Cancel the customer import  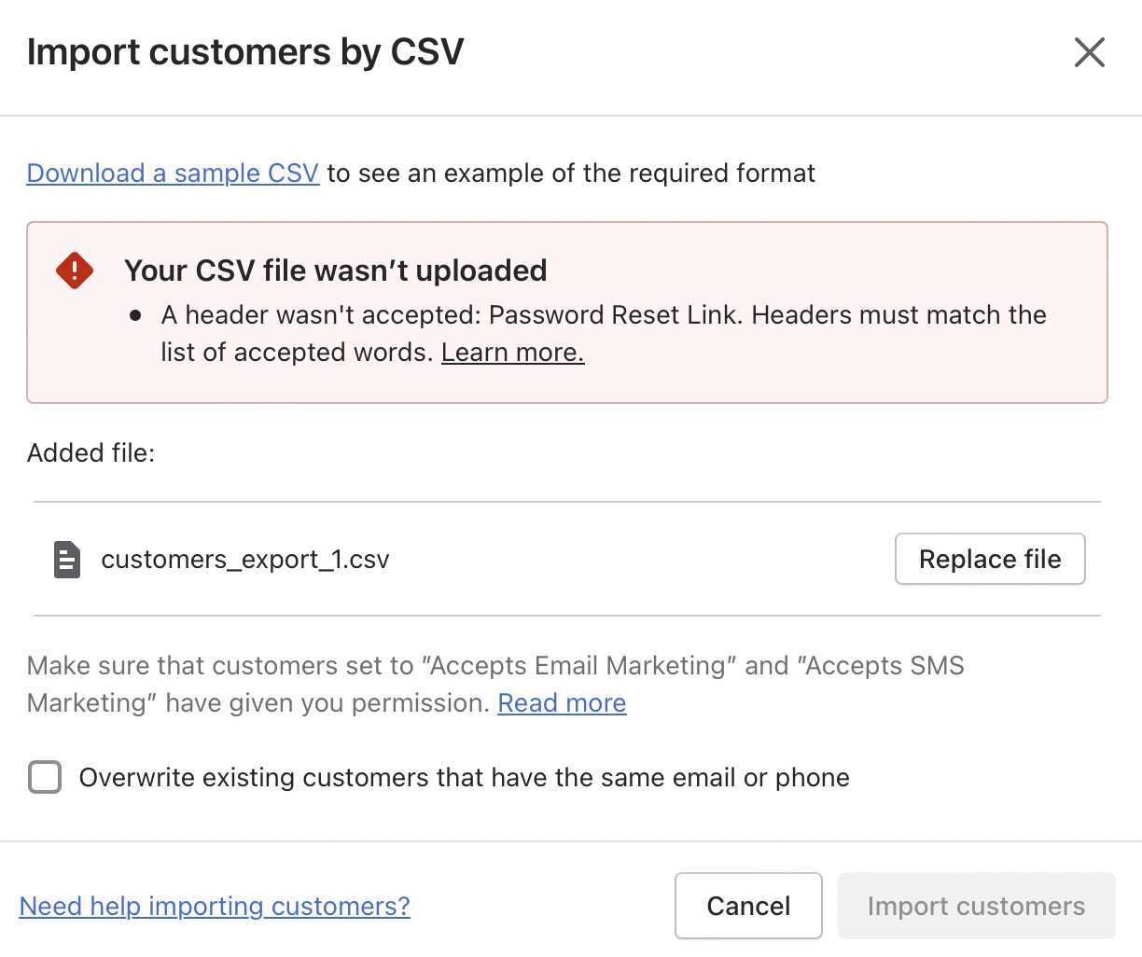click(x=748, y=906)
